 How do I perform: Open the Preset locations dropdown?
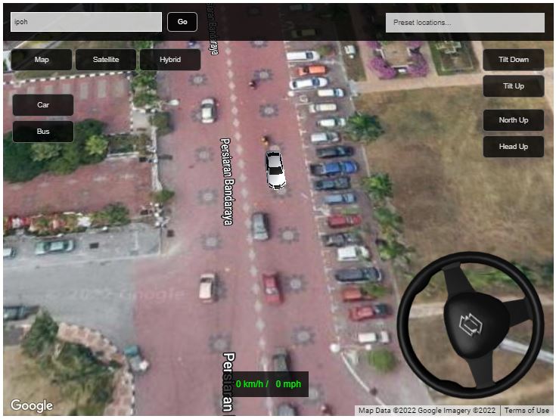point(465,23)
